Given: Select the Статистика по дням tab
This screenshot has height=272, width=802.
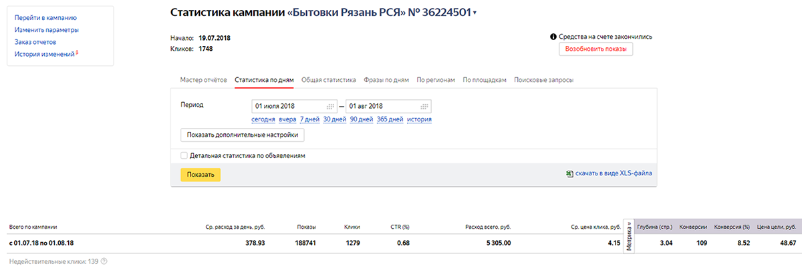Looking at the screenshot, I should click(264, 80).
